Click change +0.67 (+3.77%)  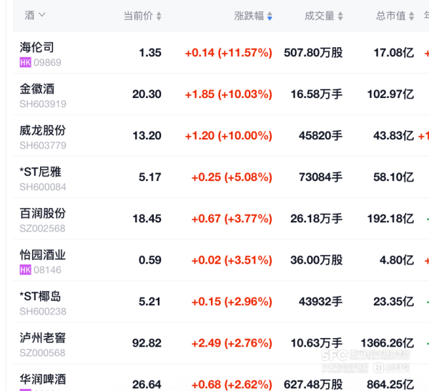232,219
